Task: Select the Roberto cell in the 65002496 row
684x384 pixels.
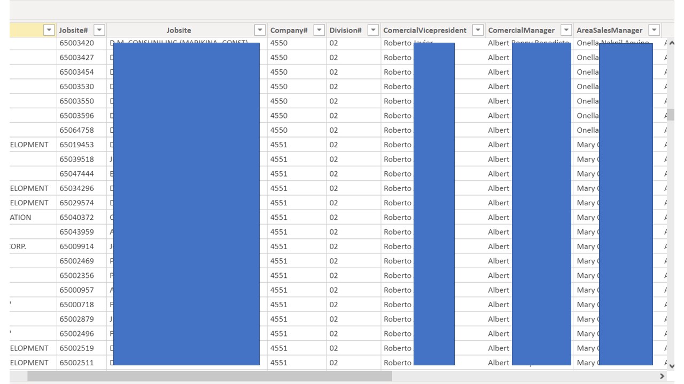Action: [x=398, y=334]
